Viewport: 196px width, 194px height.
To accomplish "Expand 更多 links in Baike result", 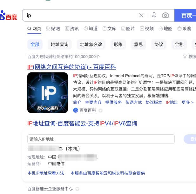I will [x=187, y=102].
